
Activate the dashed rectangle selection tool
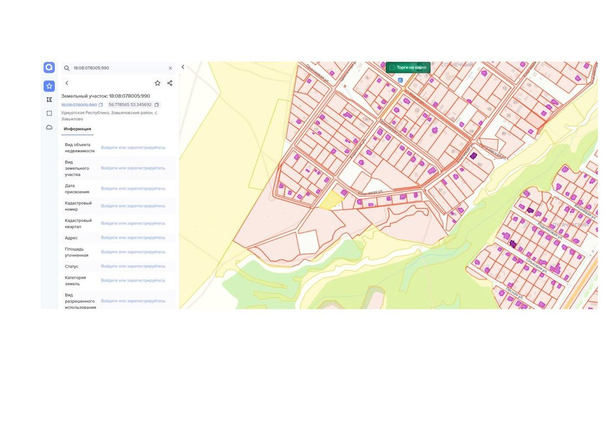[x=49, y=113]
